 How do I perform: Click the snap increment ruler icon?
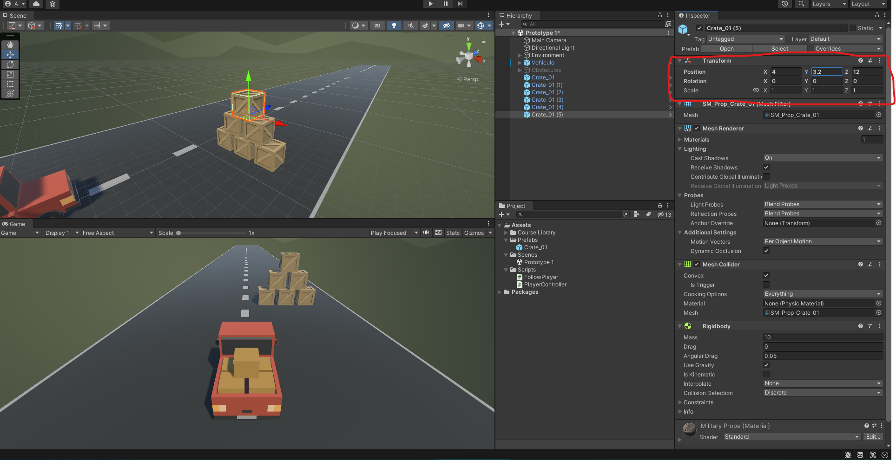click(97, 26)
